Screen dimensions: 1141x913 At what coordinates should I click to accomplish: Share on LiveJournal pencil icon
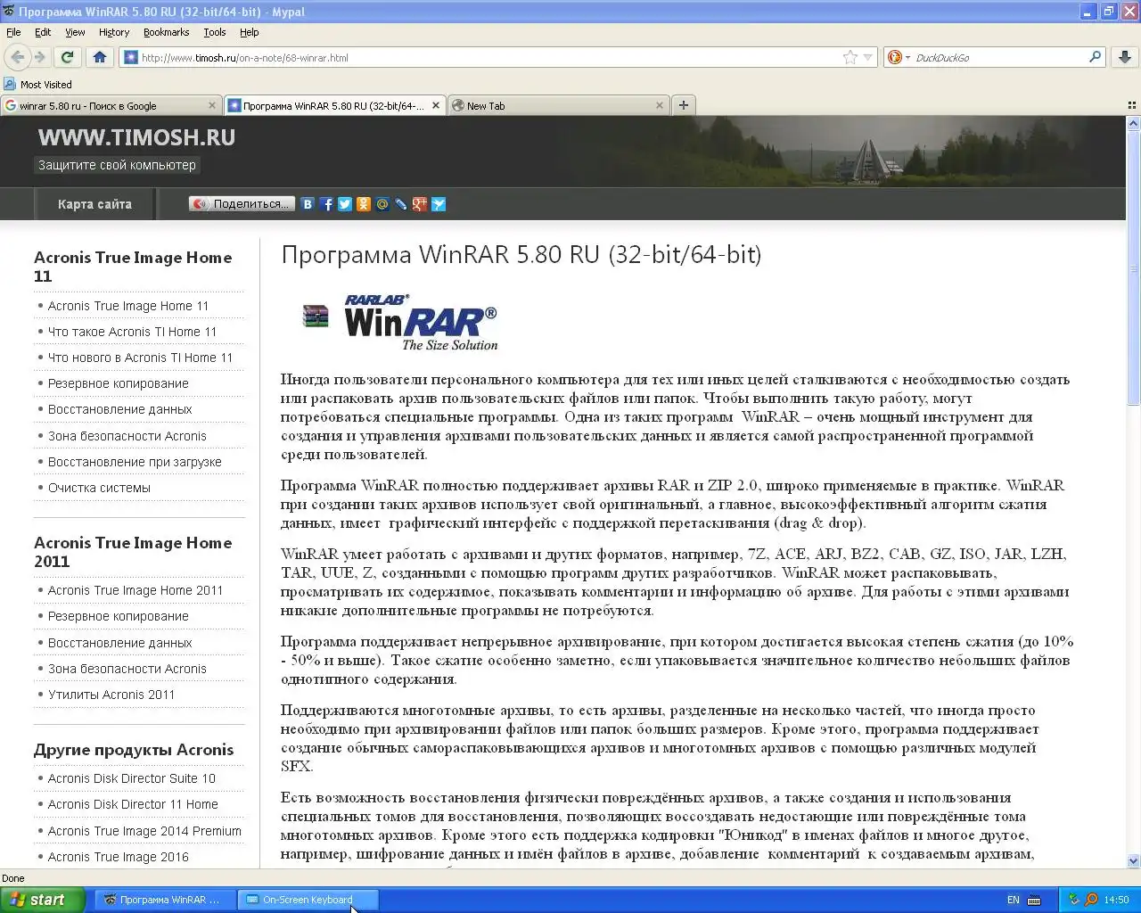(401, 204)
